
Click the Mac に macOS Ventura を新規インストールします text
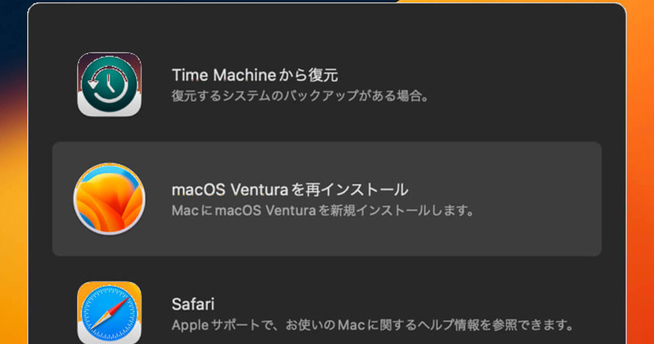[x=323, y=211]
